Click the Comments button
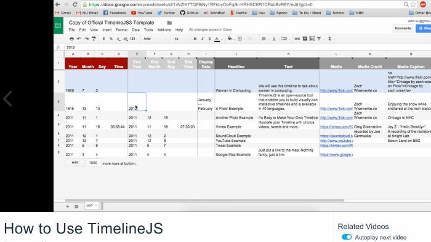 coord(403,28)
